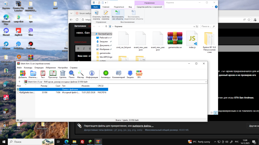
Task: Open the browser tab list chevron
Action: (x=71, y=13)
